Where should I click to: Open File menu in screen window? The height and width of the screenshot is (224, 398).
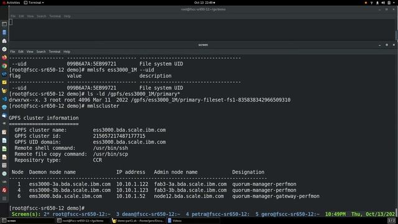[12, 52]
